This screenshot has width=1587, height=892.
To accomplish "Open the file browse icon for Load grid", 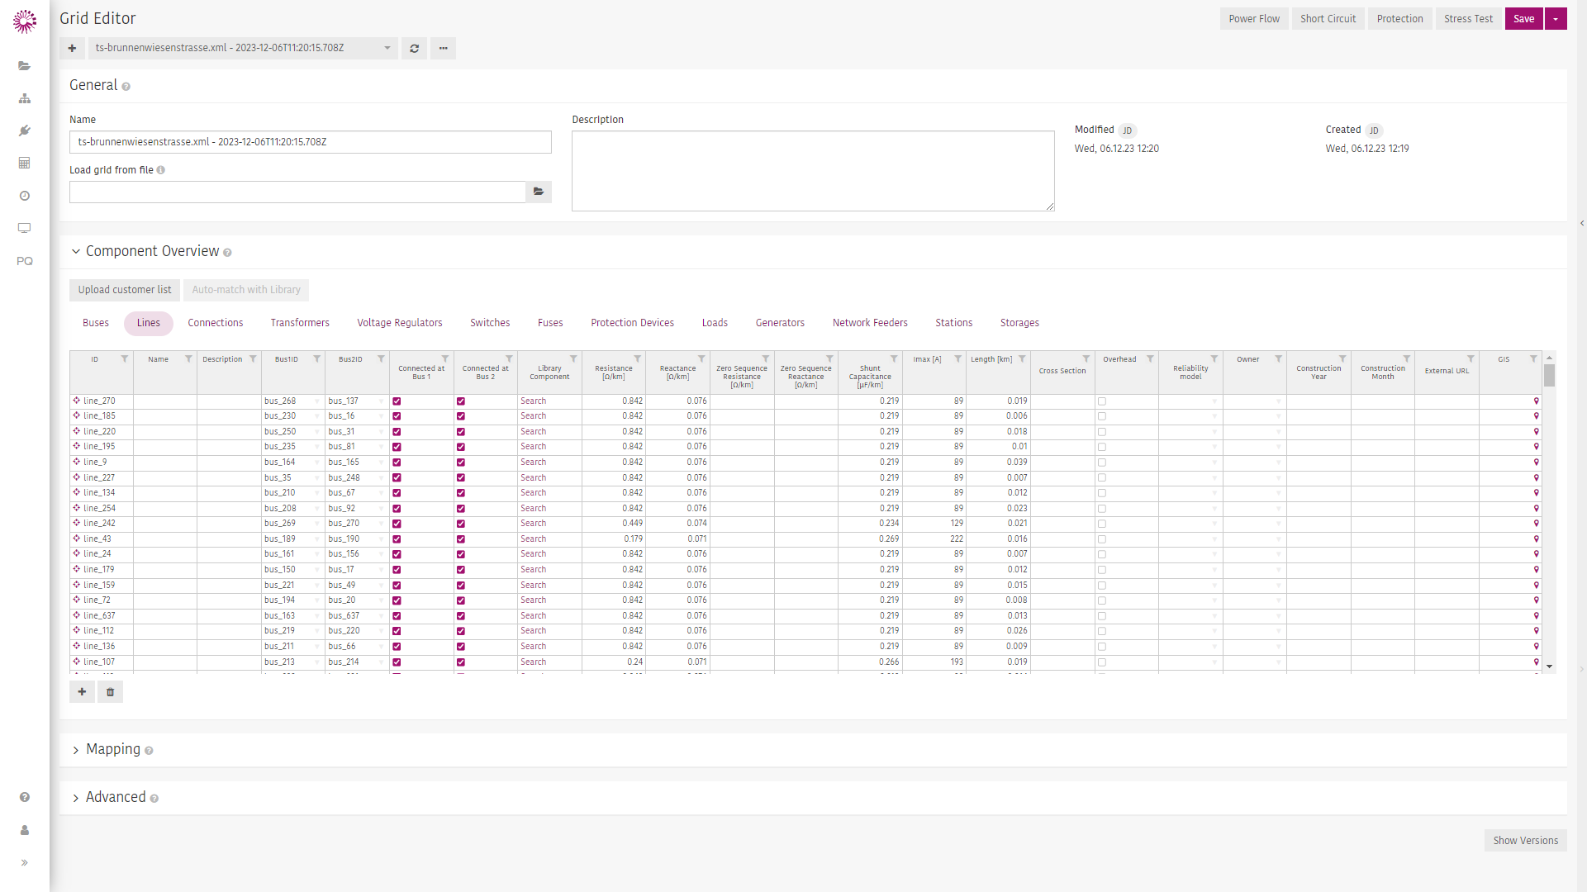I will point(539,192).
